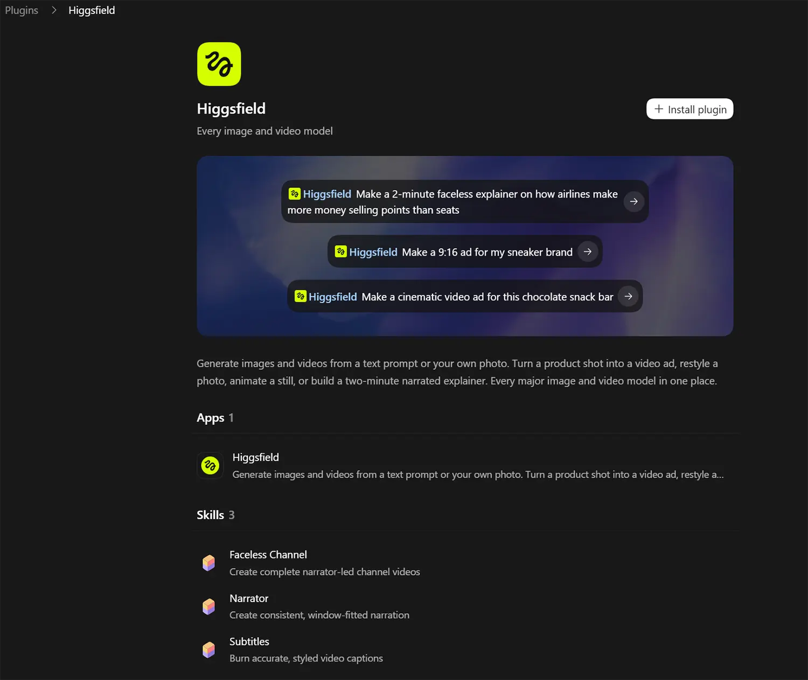The height and width of the screenshot is (680, 808).
Task: Open the Higgsfield app entry under Apps
Action: [x=465, y=465]
